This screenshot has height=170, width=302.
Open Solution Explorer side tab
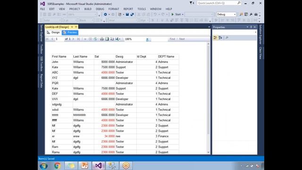coord(260,34)
